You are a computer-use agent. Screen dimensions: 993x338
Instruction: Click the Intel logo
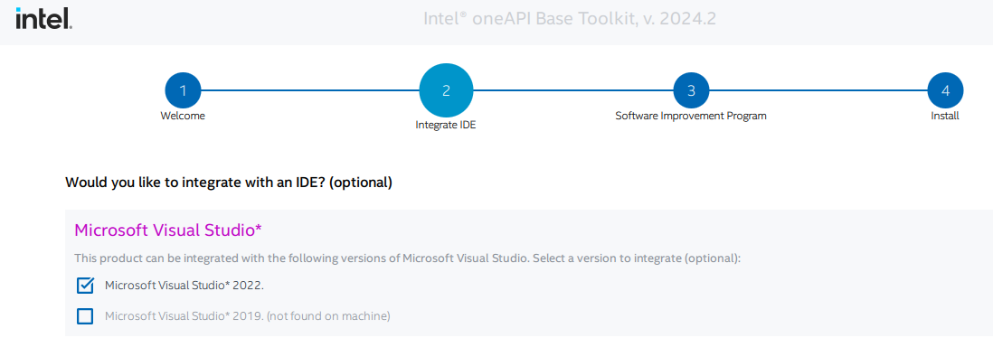pos(43,19)
